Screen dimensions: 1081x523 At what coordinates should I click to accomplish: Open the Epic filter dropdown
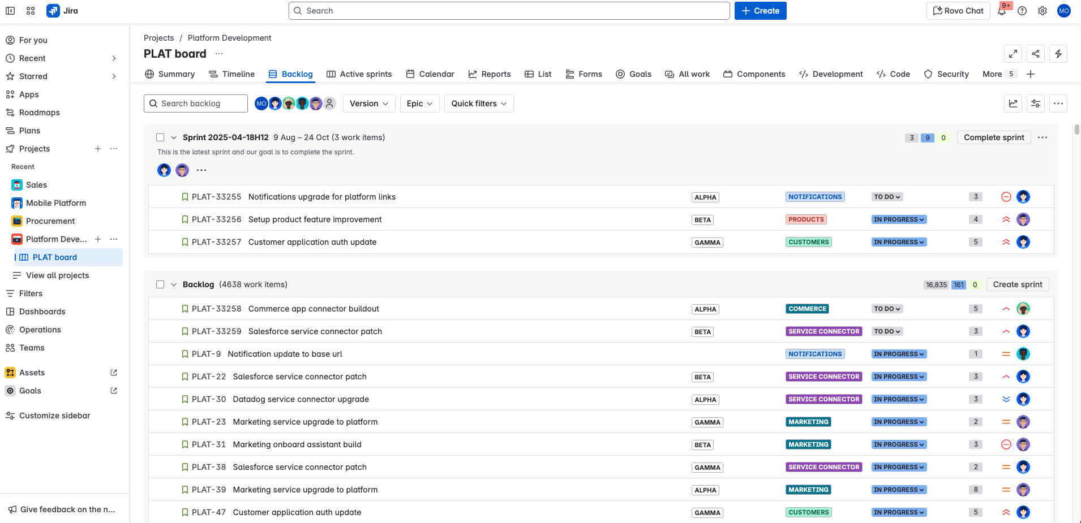point(419,103)
